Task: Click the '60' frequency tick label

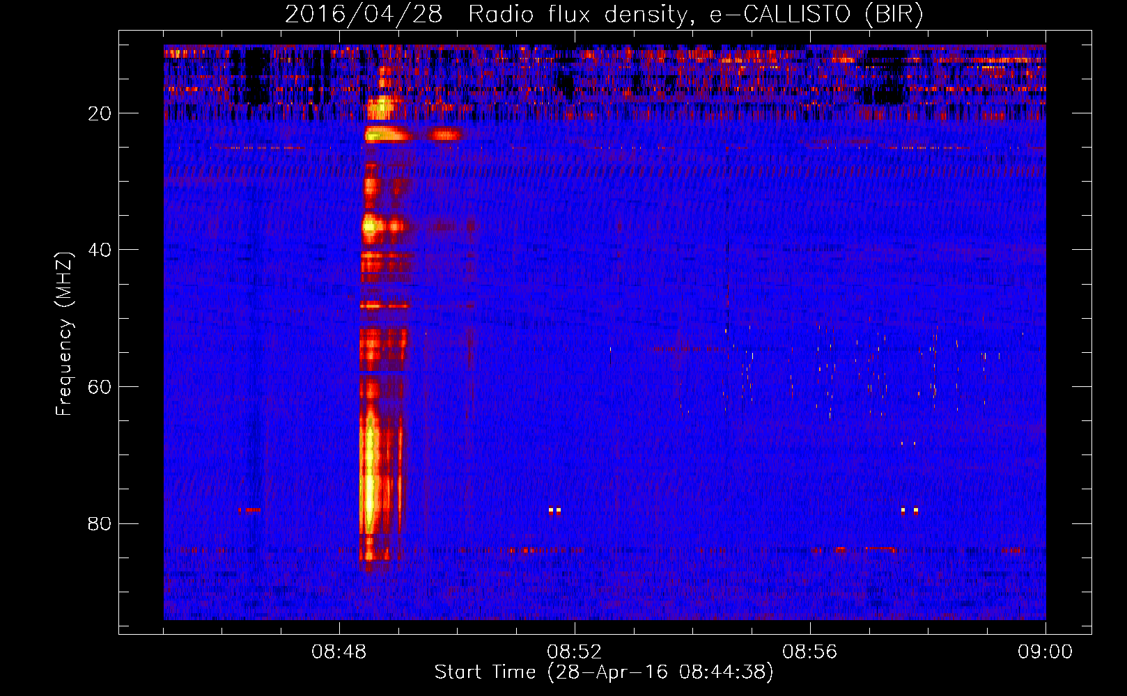Action: click(x=100, y=387)
